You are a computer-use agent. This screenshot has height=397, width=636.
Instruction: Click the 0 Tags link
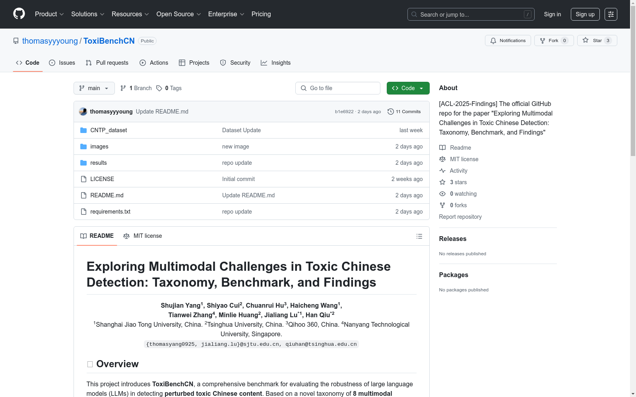pos(169,88)
